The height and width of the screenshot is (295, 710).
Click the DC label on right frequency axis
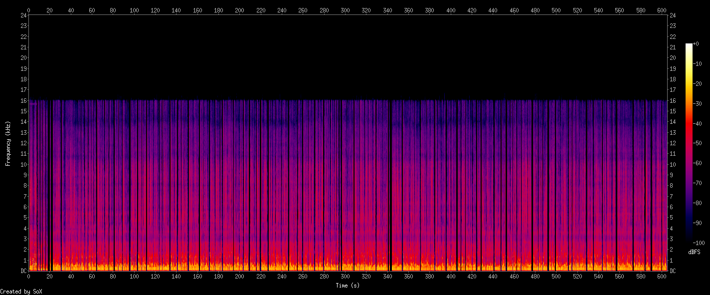(x=673, y=271)
